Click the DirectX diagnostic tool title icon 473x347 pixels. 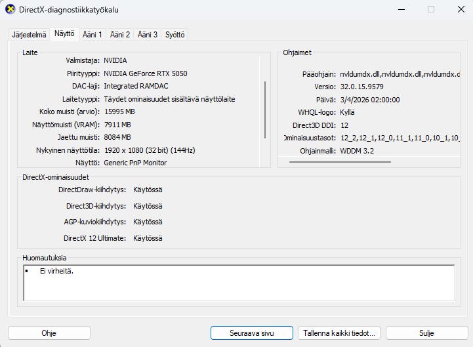tap(10, 9)
